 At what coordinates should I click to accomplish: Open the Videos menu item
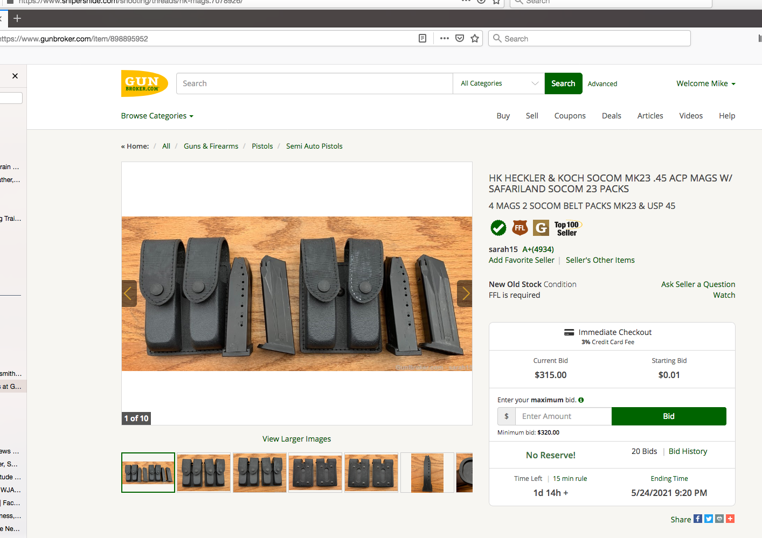tap(691, 116)
